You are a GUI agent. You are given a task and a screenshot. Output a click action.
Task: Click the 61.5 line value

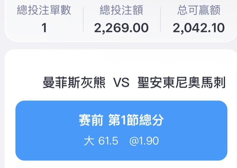click(108, 141)
